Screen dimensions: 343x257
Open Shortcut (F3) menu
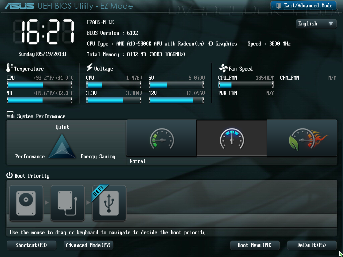coord(31,245)
